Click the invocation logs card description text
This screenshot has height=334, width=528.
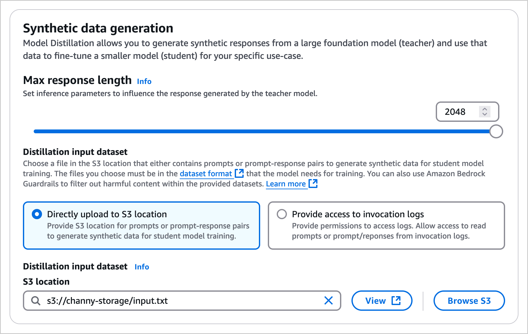point(389,231)
